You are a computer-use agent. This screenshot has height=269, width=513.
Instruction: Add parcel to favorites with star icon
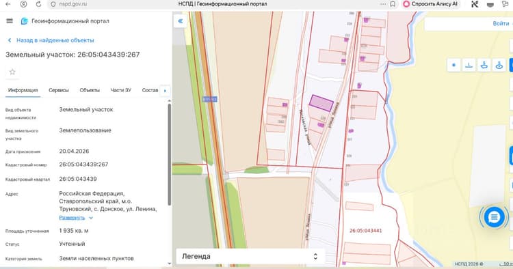click(x=12, y=72)
